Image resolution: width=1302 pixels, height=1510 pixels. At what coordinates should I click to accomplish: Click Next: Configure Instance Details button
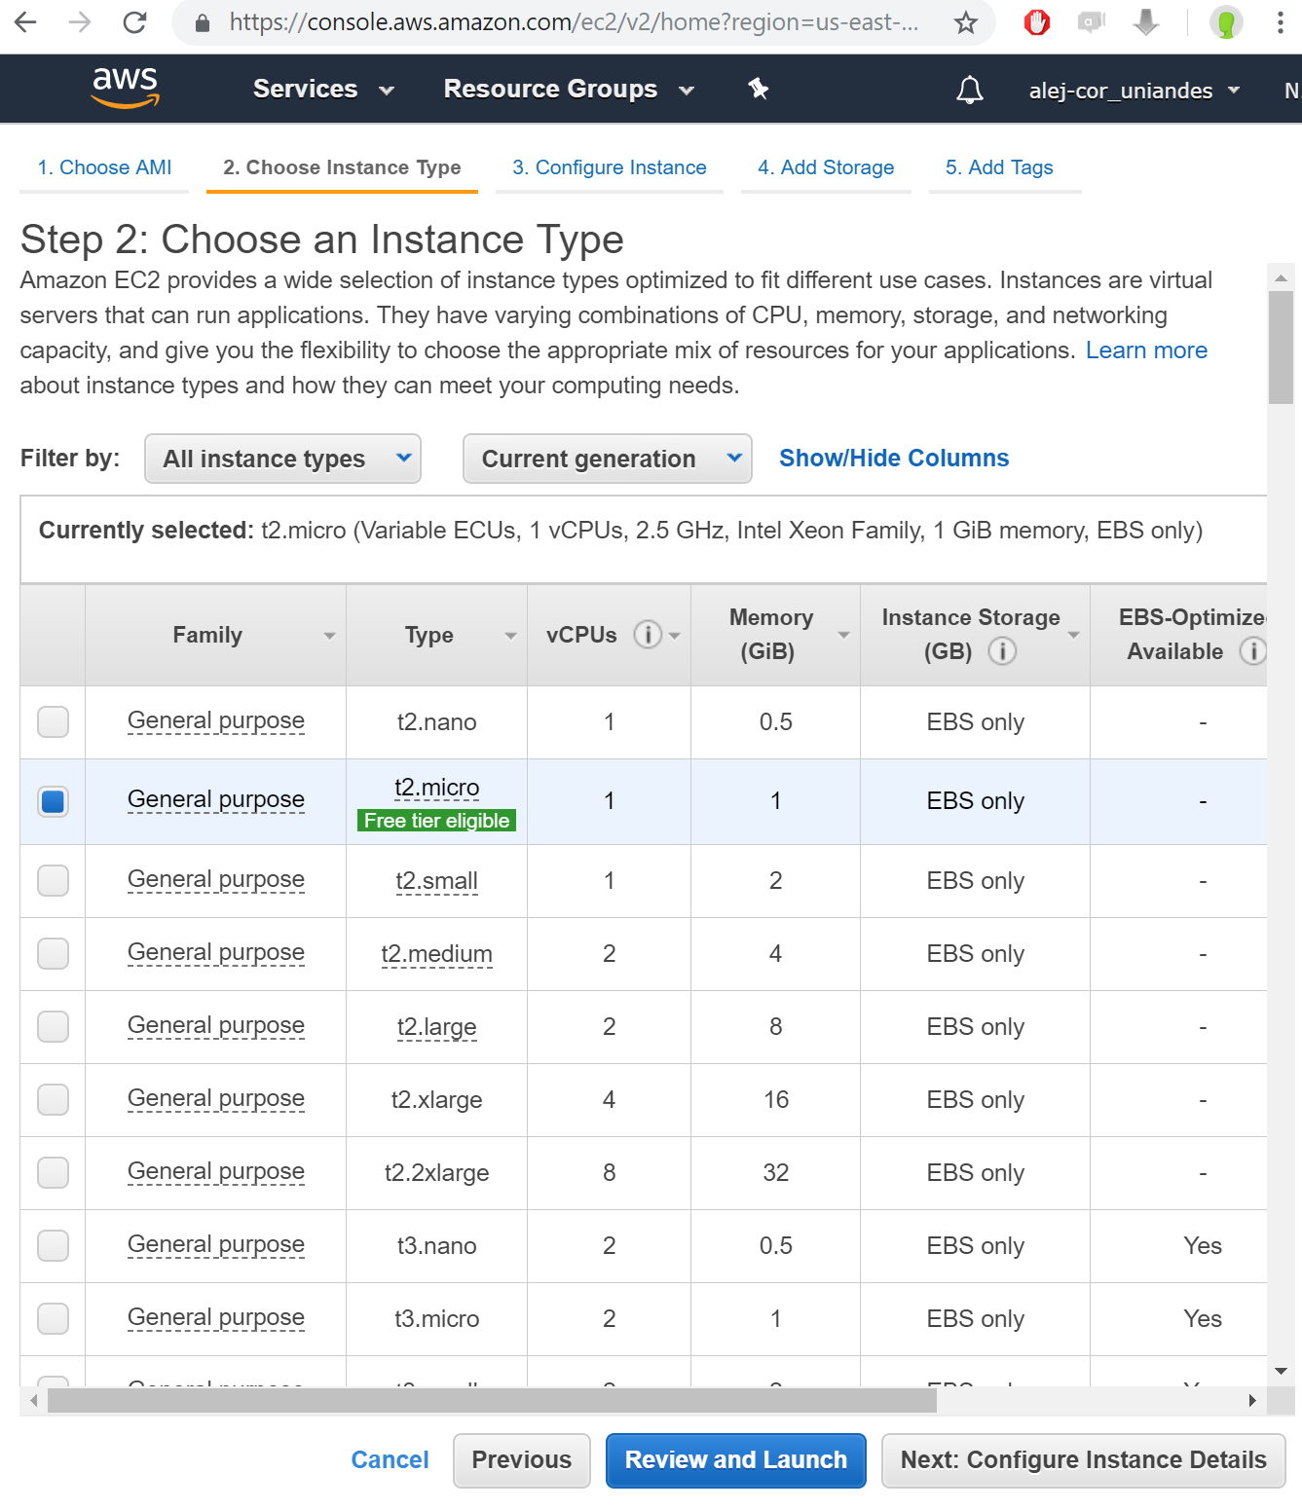click(1083, 1460)
